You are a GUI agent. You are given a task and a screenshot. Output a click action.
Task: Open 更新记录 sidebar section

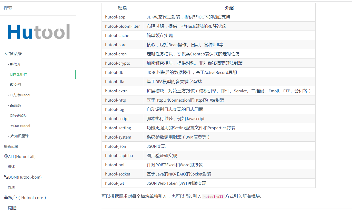[x=11, y=146]
